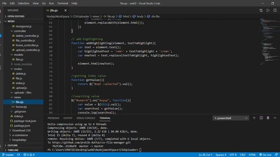Synchronize changes using the sync icon
Image resolution: width=280 pixels, height=157 pixels.
(18, 155)
